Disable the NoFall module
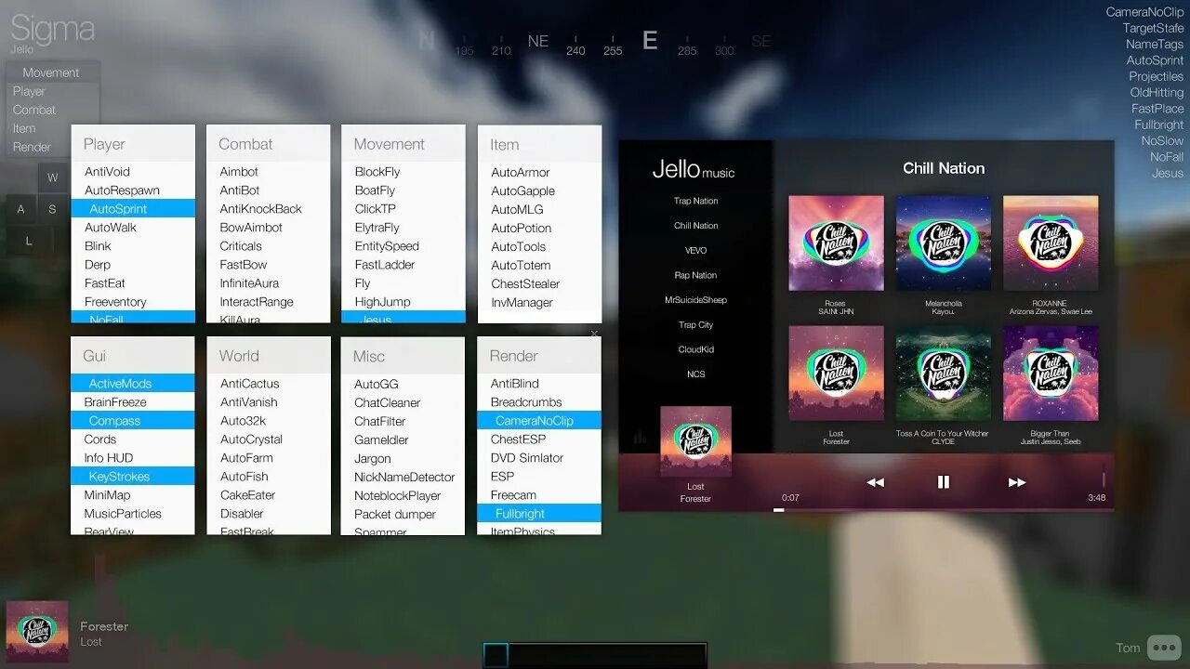 click(x=133, y=318)
